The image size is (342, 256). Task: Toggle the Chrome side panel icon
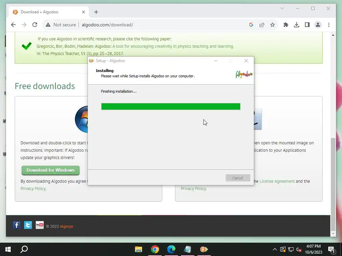[307, 25]
